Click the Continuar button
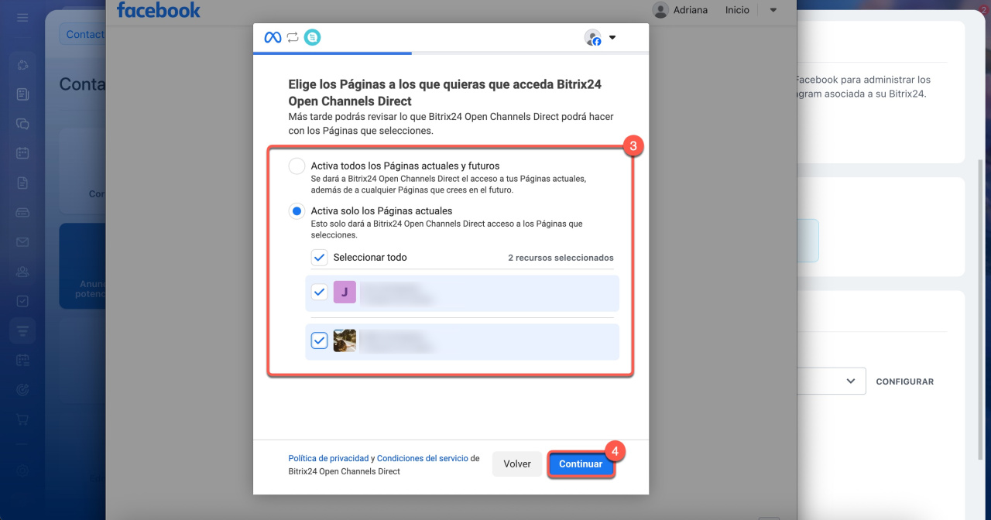 pos(581,464)
